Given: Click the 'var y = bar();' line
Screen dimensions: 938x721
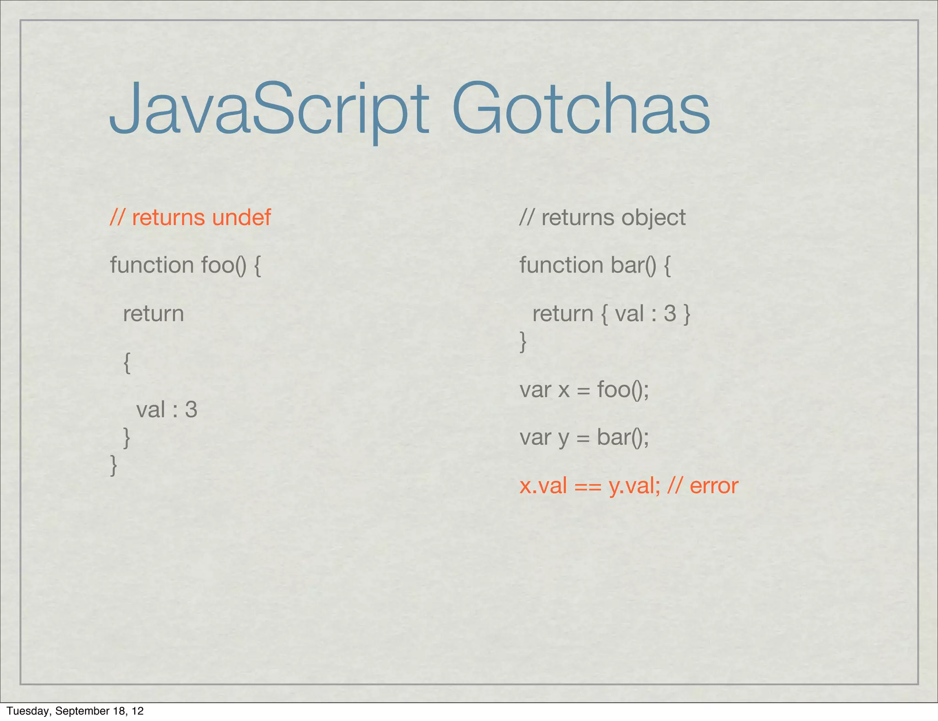Looking at the screenshot, I should point(584,438).
